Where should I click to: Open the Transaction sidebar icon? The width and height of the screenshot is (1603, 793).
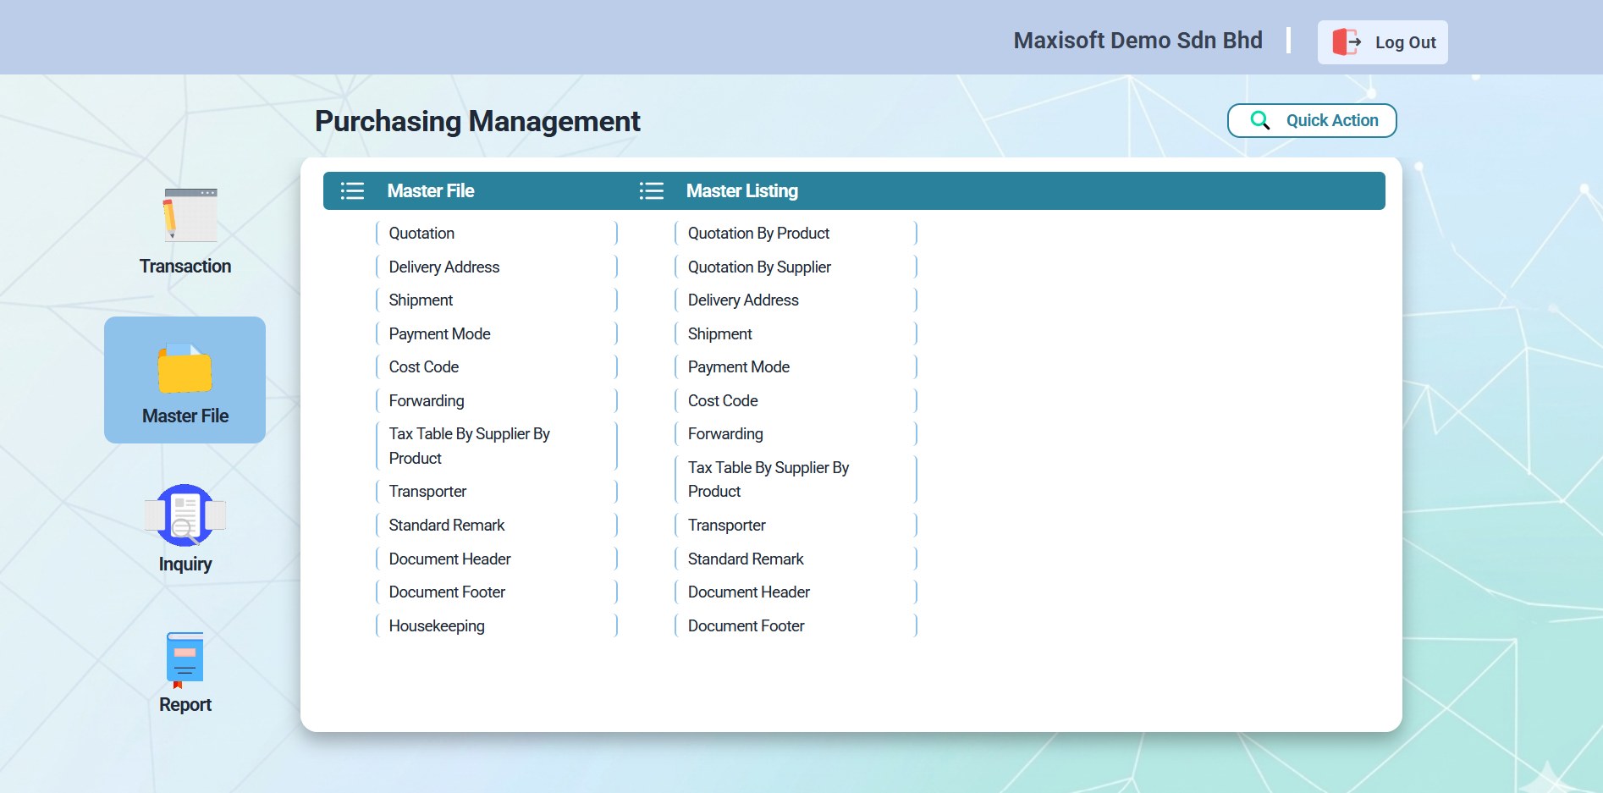pyautogui.click(x=190, y=216)
